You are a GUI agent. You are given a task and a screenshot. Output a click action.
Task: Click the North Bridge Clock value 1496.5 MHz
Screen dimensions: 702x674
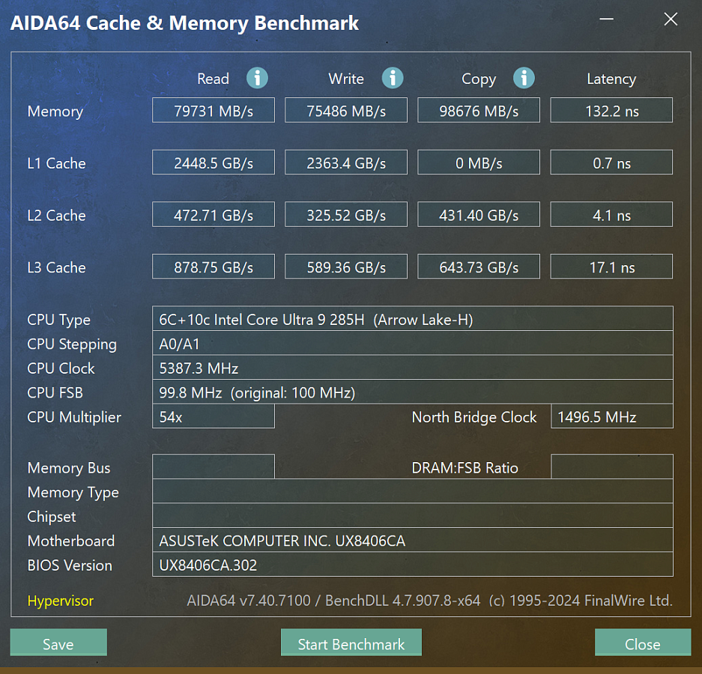612,416
